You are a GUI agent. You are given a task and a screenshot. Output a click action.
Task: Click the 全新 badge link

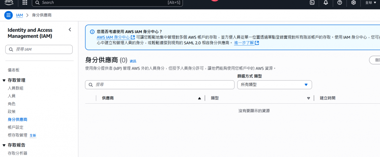(x=33, y=136)
